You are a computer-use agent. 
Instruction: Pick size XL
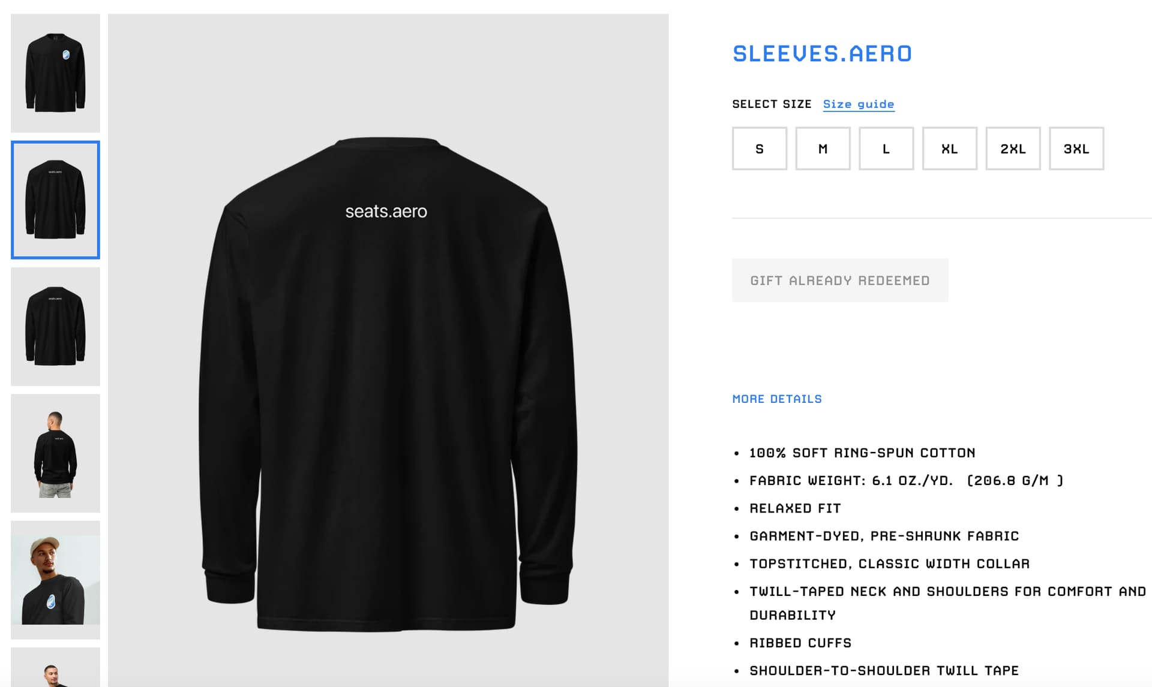tap(949, 148)
